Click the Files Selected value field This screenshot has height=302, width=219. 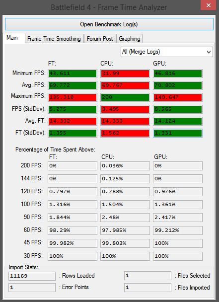click(x=147, y=276)
